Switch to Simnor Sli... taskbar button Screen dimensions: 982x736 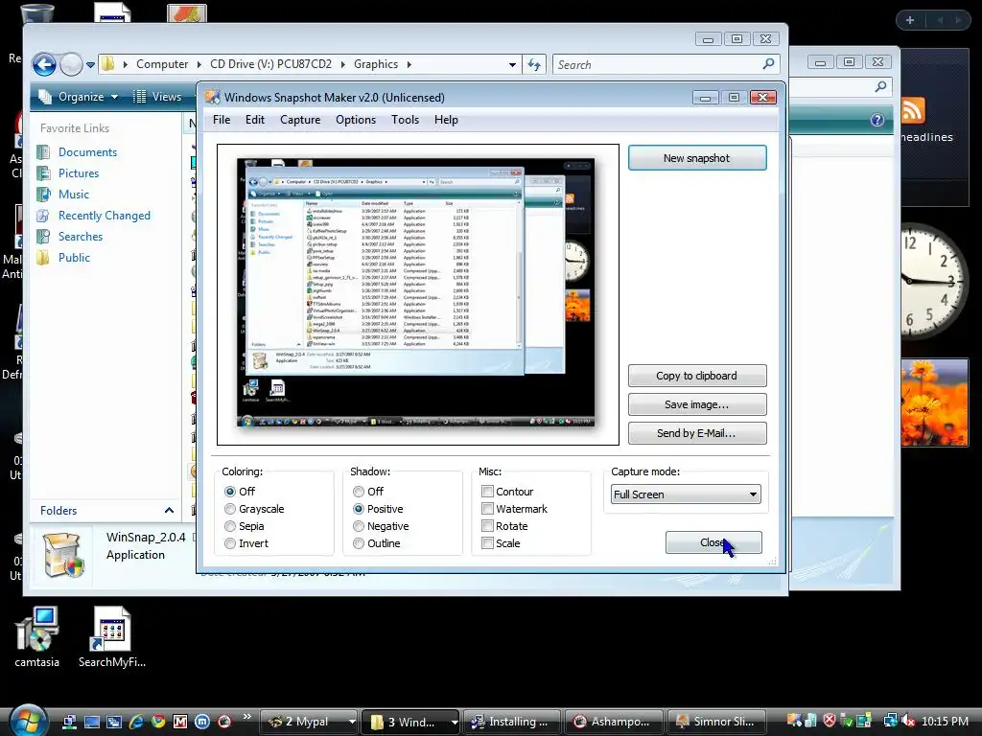[x=715, y=722]
